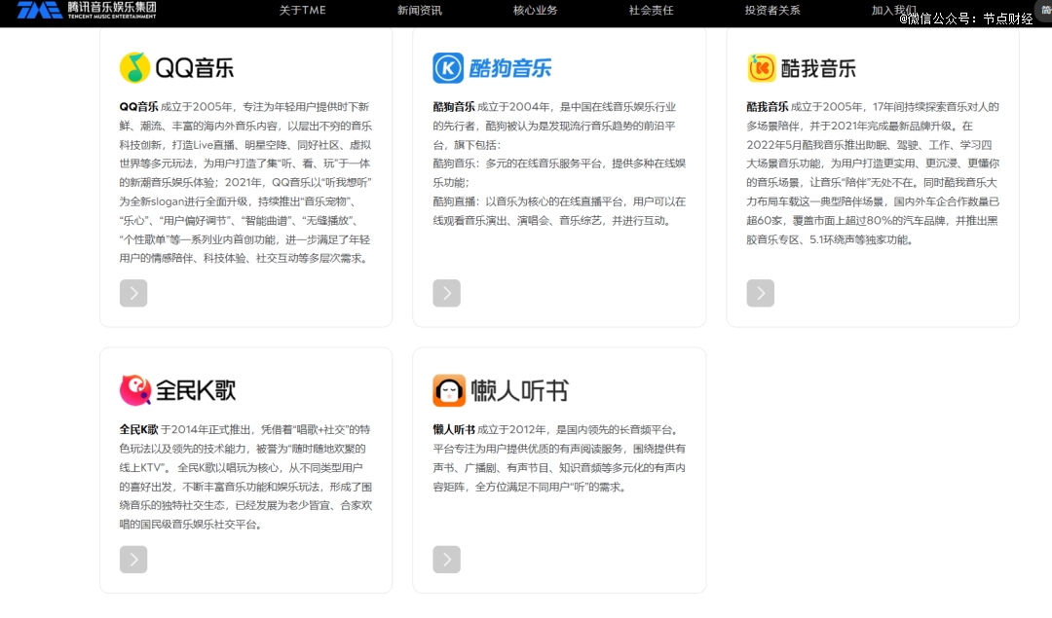Open the 投资者关系 navigation item
Viewport: 1052px width, 618px height.
click(x=772, y=11)
